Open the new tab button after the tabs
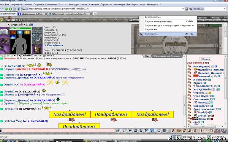 pos(95,14)
